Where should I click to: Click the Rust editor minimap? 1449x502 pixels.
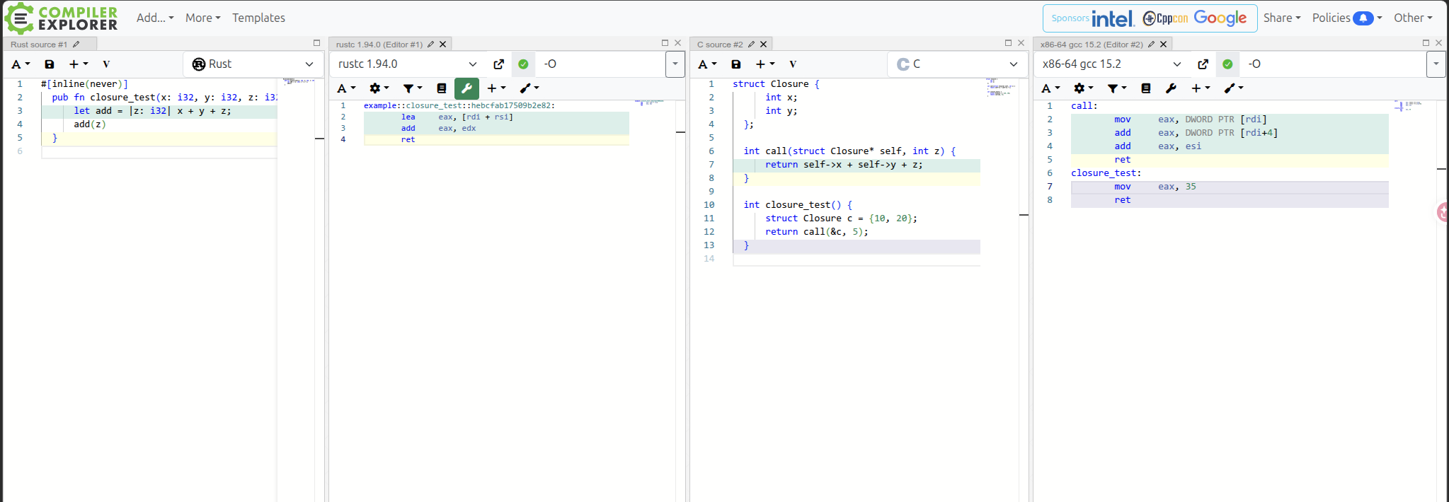tap(299, 82)
